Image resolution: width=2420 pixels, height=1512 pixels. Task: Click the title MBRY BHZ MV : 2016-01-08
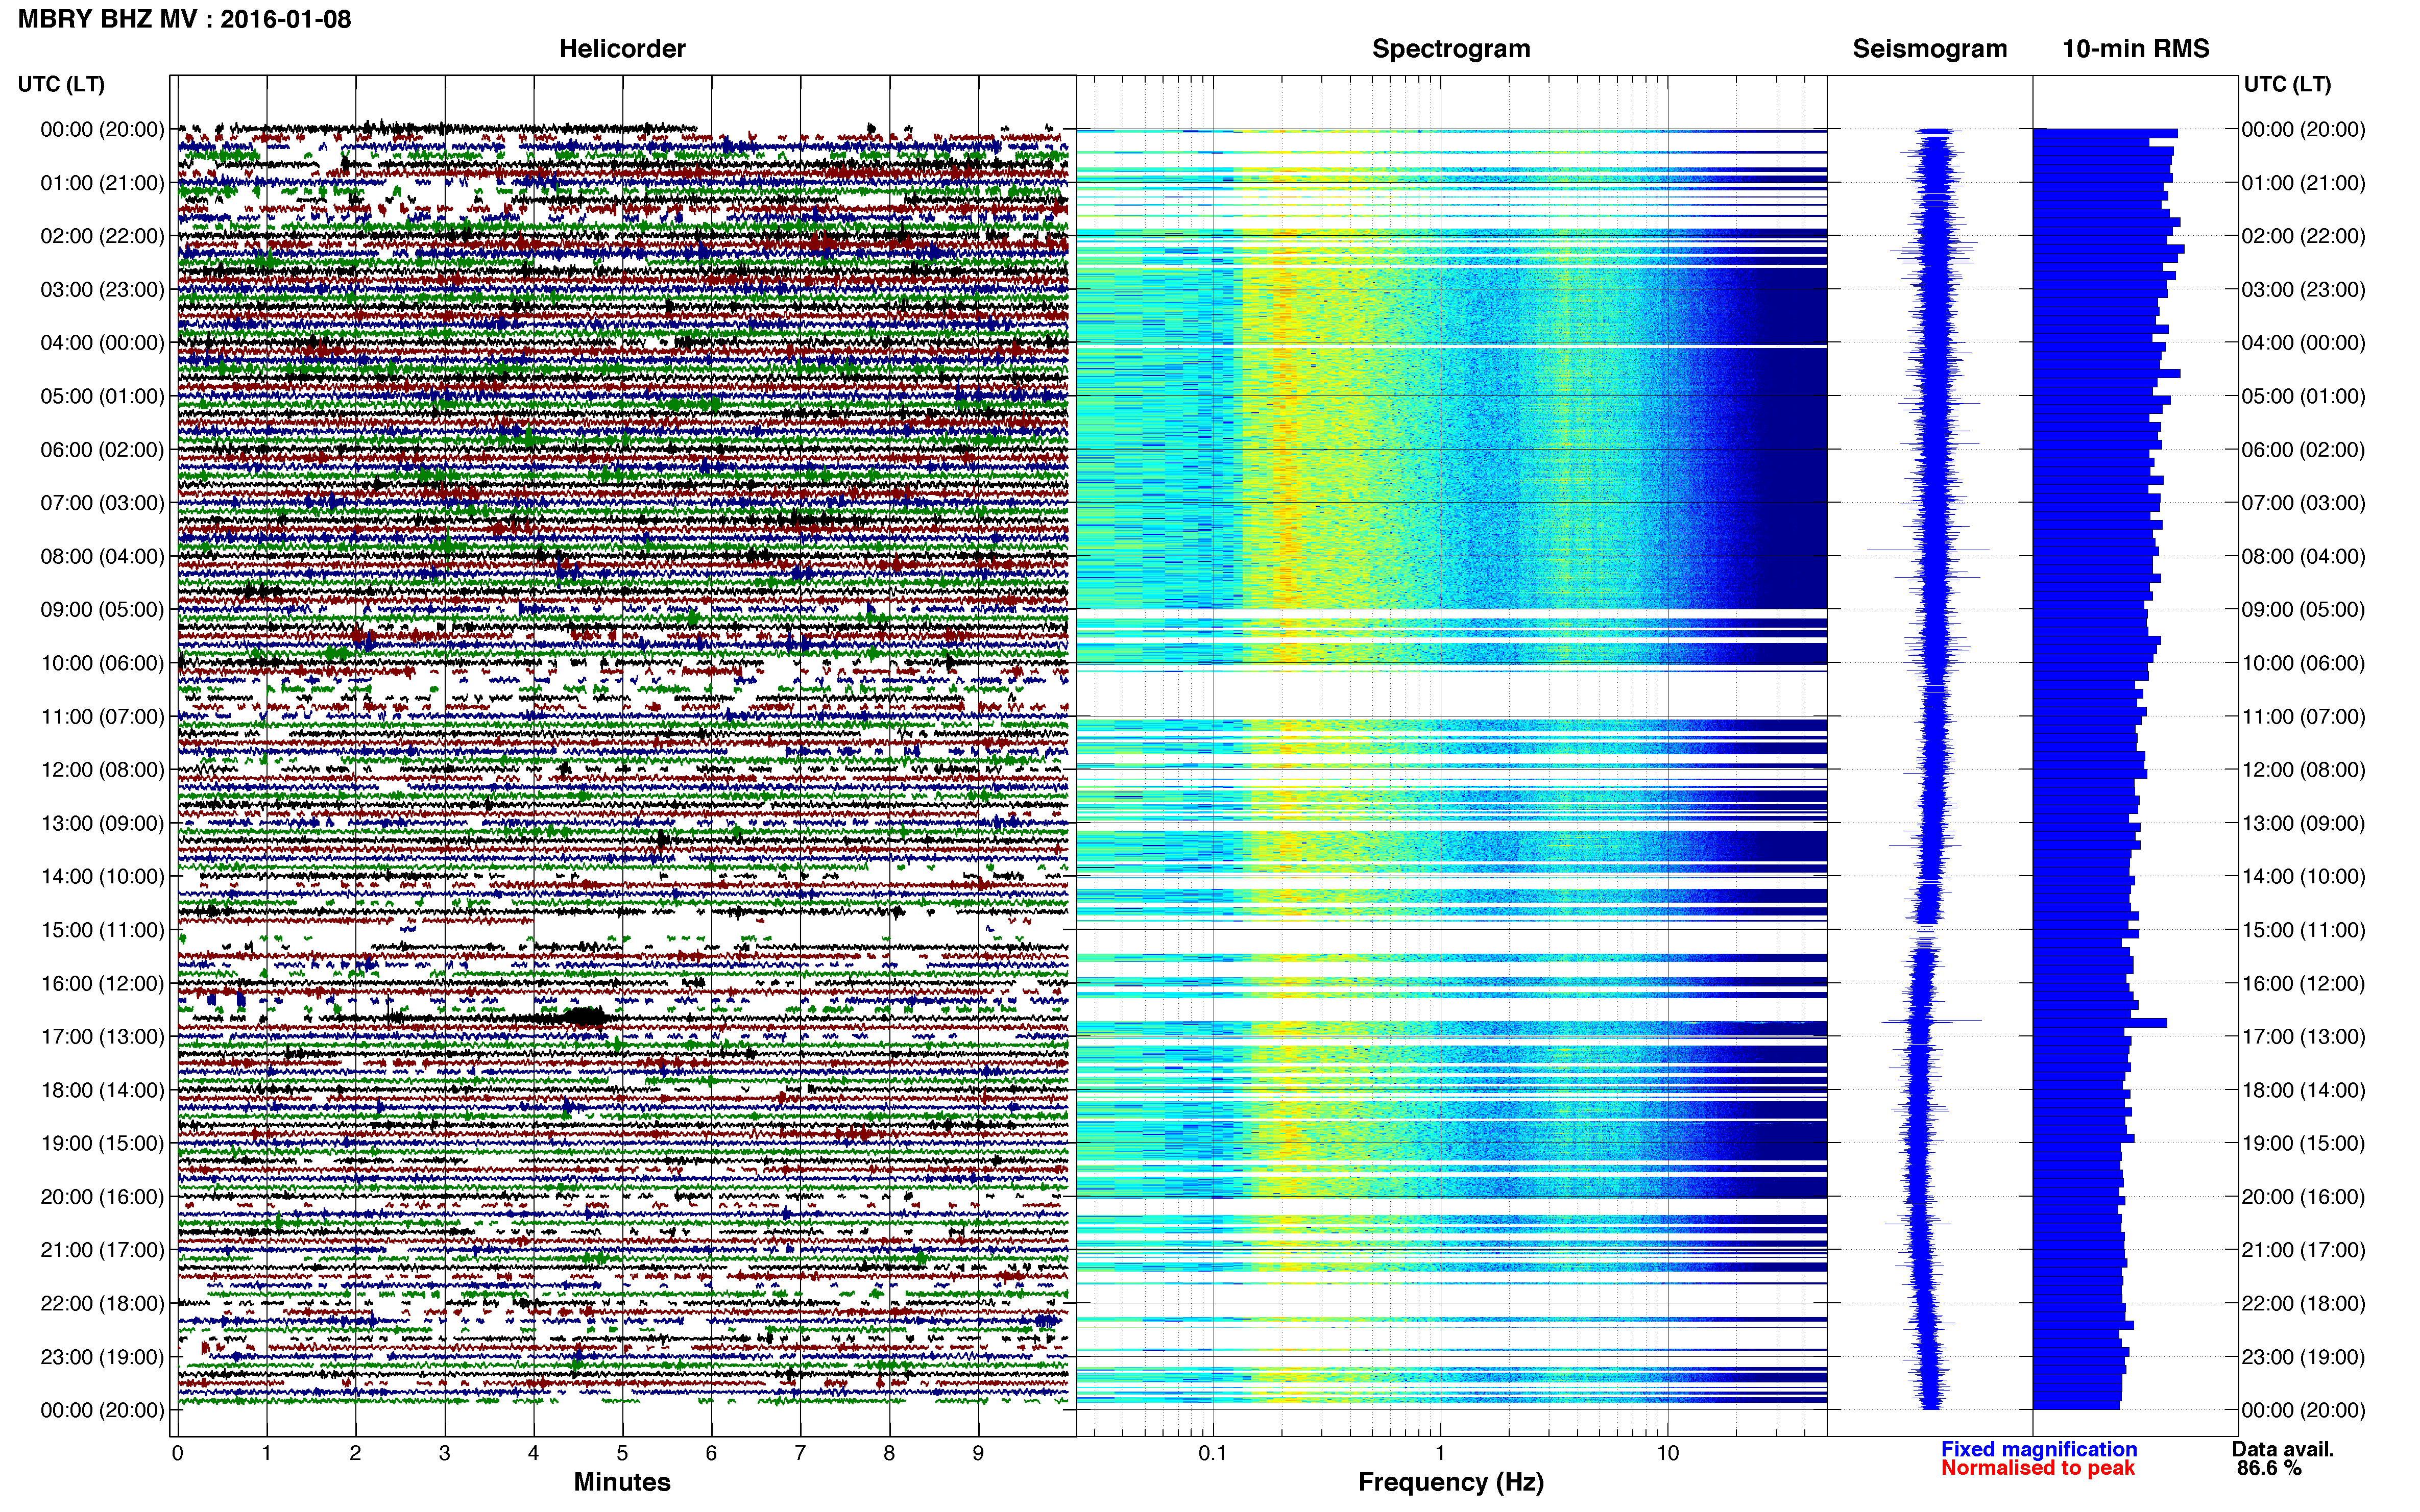pyautogui.click(x=184, y=19)
